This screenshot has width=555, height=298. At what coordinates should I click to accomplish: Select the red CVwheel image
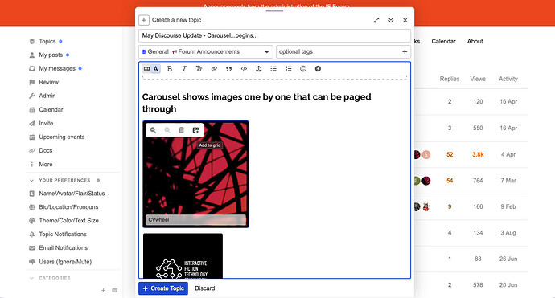195,174
